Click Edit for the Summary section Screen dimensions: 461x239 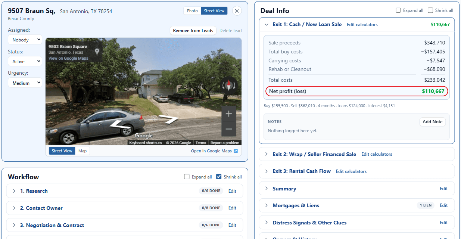(x=443, y=189)
